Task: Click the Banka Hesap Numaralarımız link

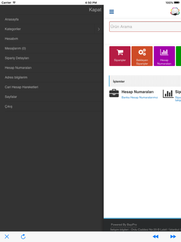Action: (140, 97)
